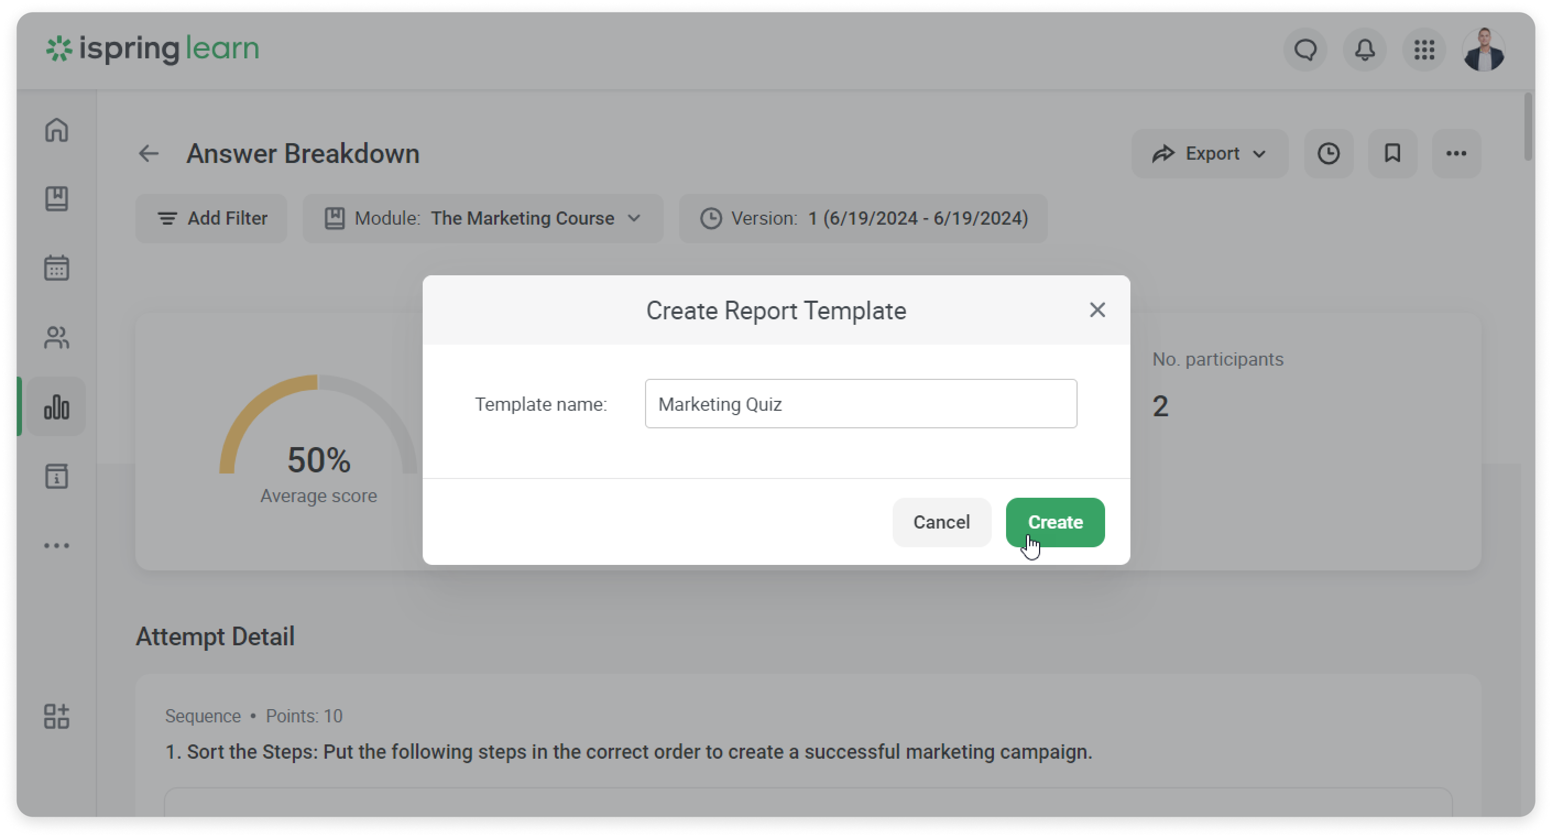Cancel the Create Report Template dialog
1552x838 pixels.
(x=941, y=522)
